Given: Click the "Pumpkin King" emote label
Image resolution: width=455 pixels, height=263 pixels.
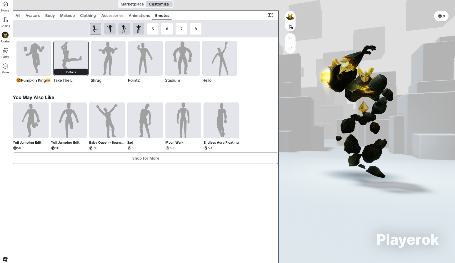Looking at the screenshot, I should click(x=33, y=80).
